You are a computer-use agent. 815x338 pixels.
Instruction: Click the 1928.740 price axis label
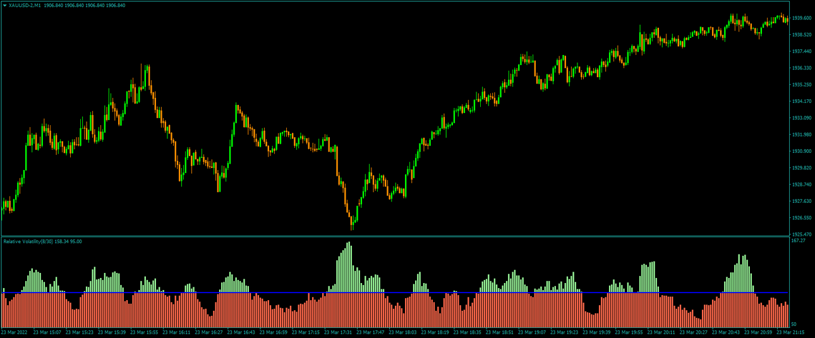(x=802, y=184)
